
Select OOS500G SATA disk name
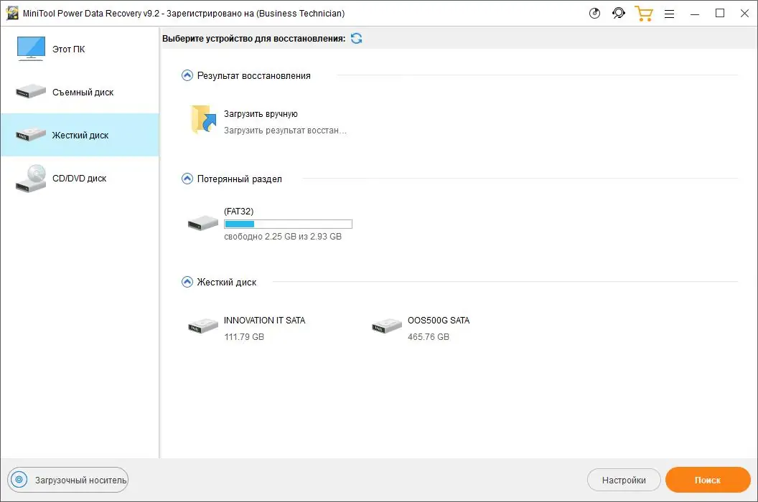439,321
